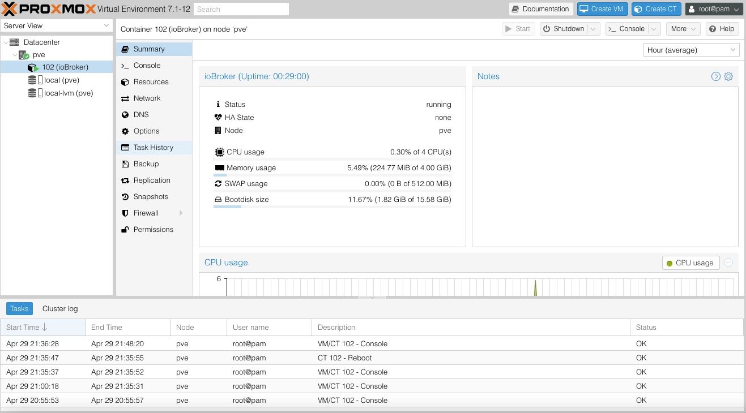The width and height of the screenshot is (746, 413).
Task: Click the Create CT button
Action: click(656, 9)
